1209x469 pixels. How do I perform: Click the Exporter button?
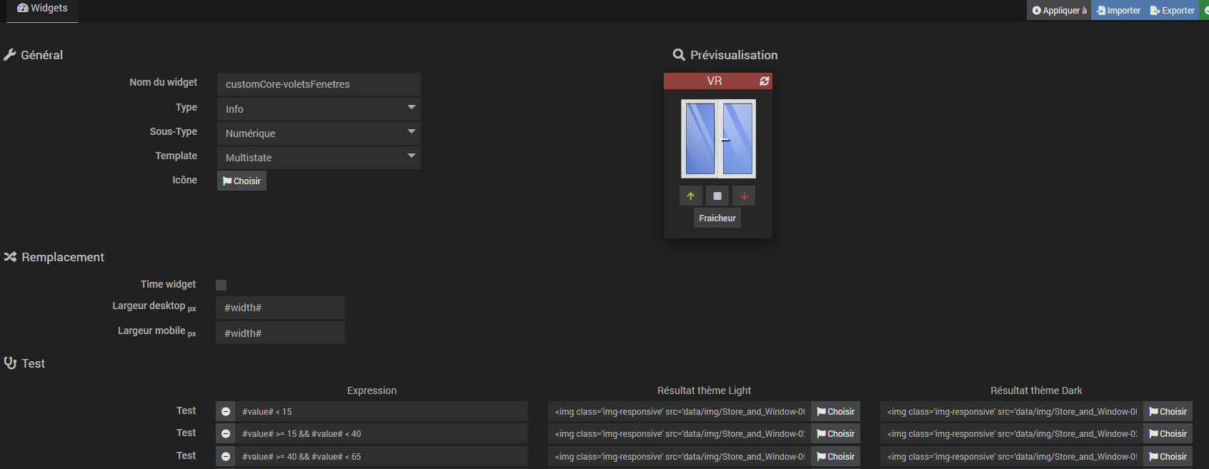1172,10
